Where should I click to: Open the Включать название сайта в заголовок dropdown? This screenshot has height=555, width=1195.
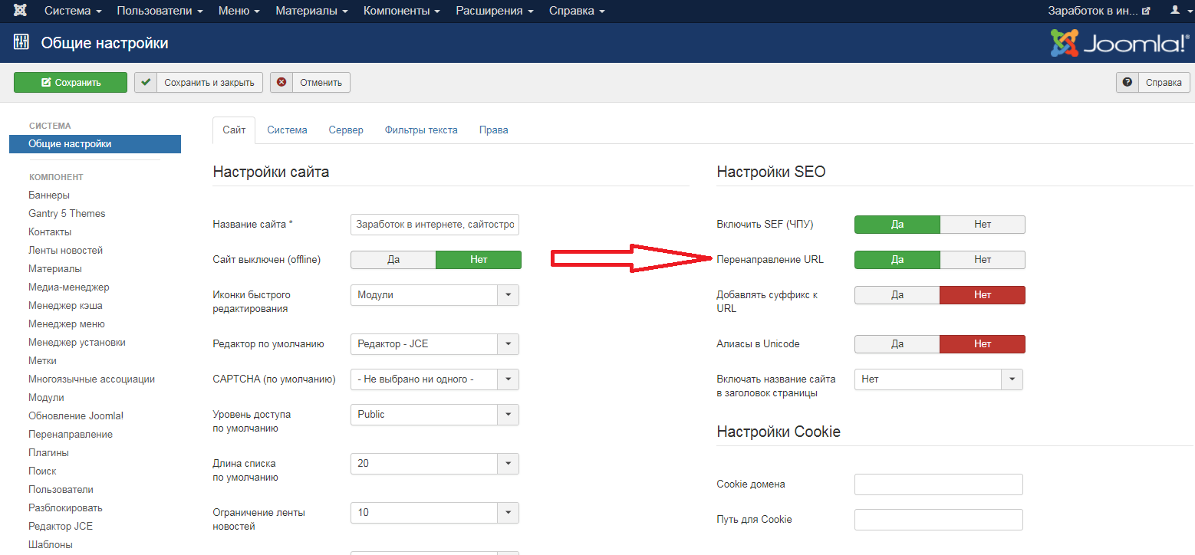pyautogui.click(x=1012, y=379)
